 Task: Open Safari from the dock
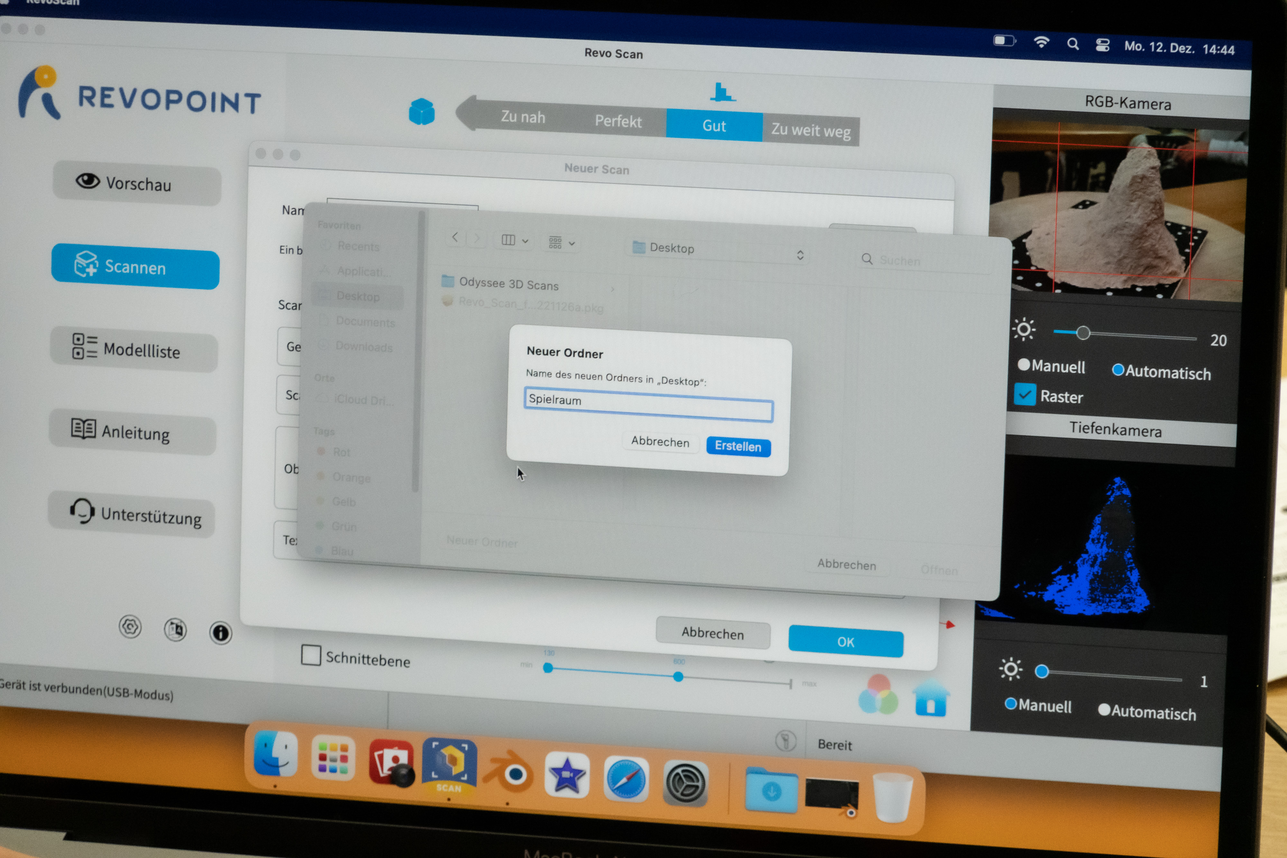click(626, 779)
